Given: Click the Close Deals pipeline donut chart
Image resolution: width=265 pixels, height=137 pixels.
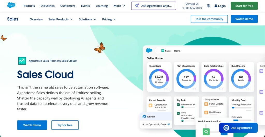Looking at the screenshot, I should click(159, 79).
